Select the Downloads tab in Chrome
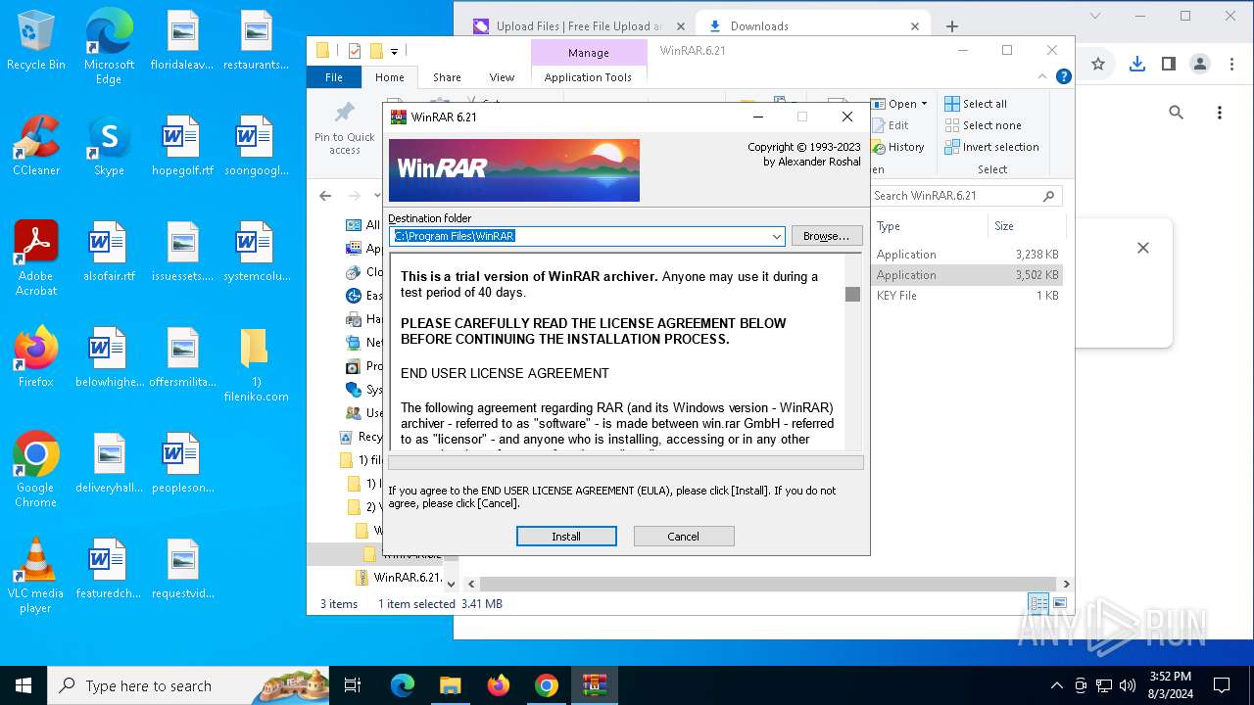The height and width of the screenshot is (705, 1254). [813, 26]
